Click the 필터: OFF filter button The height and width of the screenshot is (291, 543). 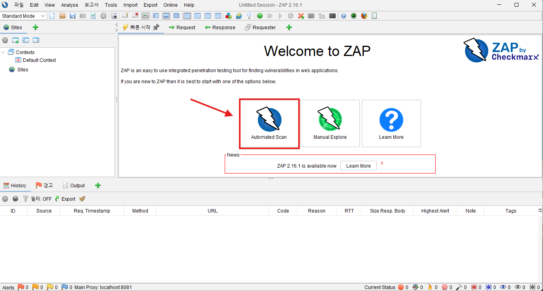point(37,199)
